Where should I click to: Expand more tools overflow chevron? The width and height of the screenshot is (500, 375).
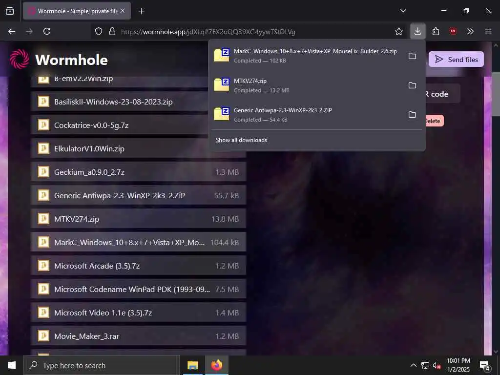click(x=470, y=31)
